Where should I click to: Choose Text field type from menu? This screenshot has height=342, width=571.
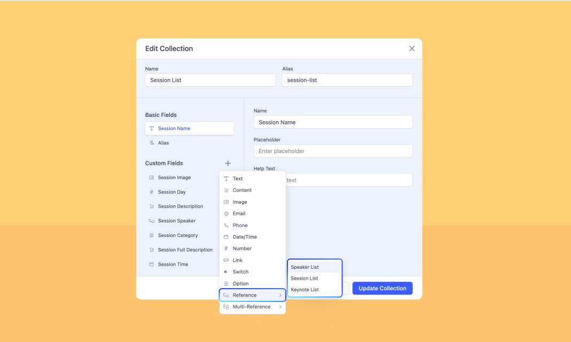pos(252,179)
